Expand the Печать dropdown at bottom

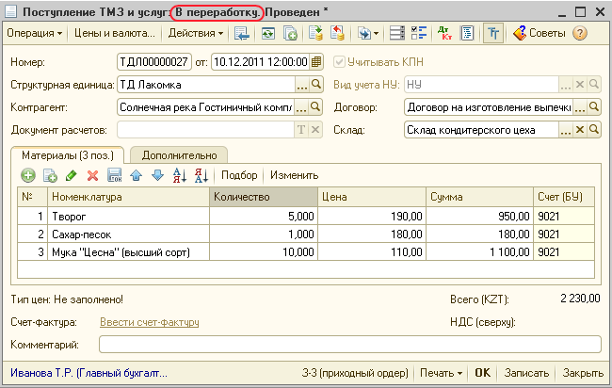coord(443,372)
